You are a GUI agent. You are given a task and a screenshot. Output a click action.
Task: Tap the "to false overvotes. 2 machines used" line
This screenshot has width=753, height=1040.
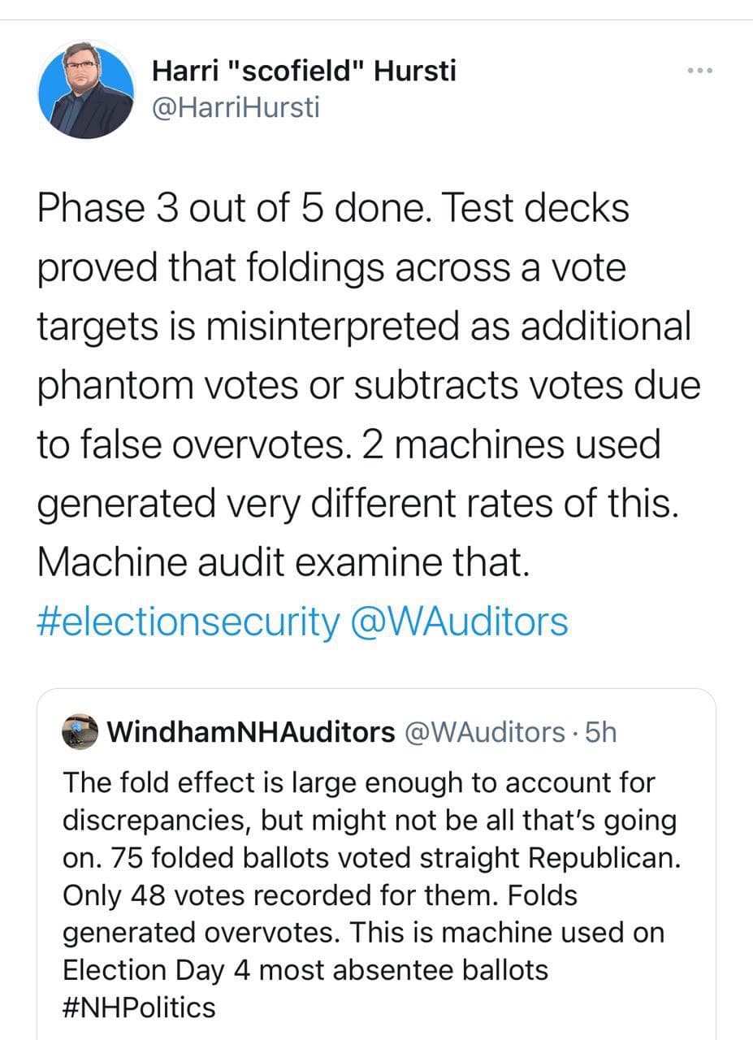(349, 445)
